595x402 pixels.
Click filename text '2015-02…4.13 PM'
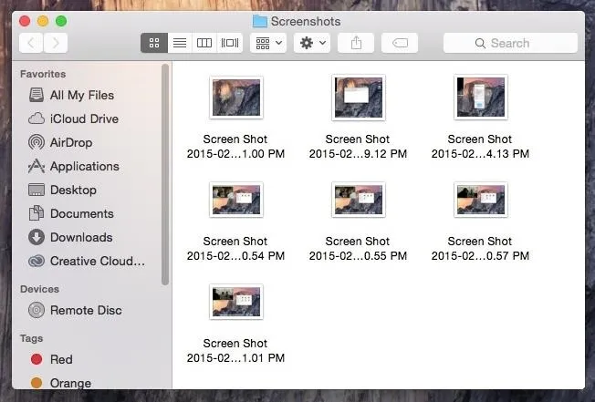click(480, 154)
